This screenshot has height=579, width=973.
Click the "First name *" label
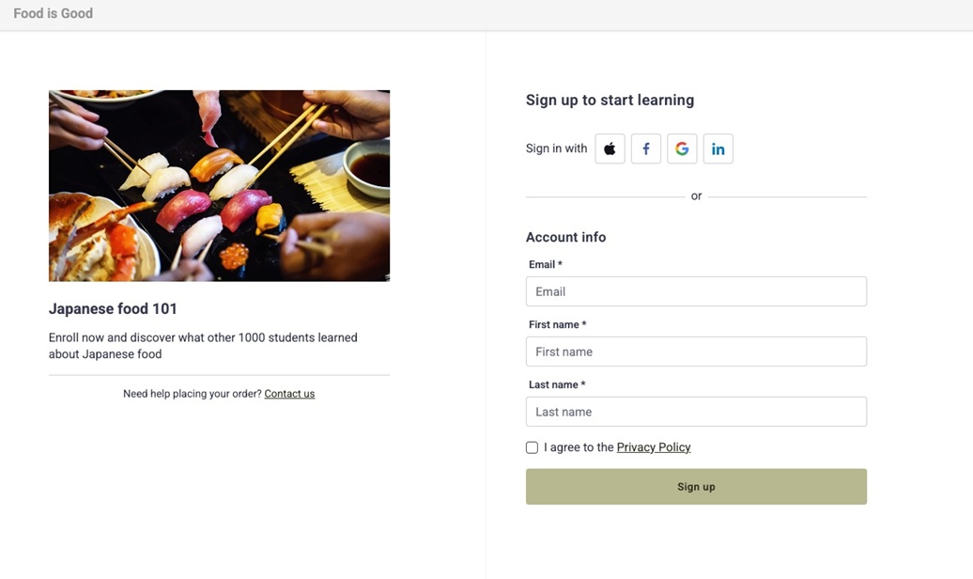tap(557, 324)
